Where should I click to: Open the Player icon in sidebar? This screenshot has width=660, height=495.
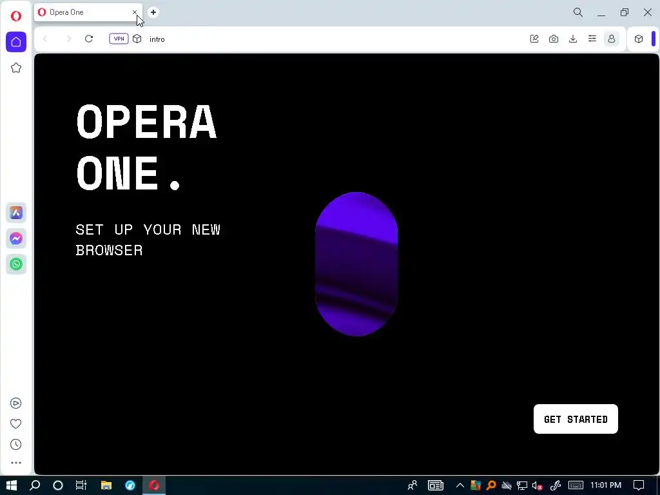[x=16, y=403]
